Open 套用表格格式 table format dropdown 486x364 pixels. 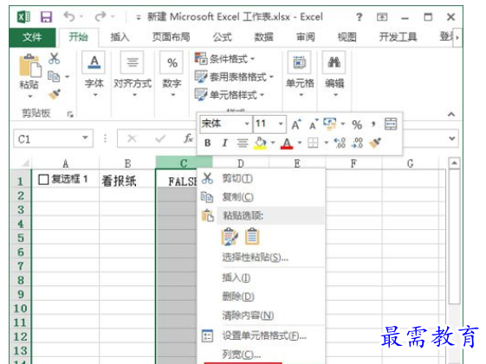[x=234, y=77]
